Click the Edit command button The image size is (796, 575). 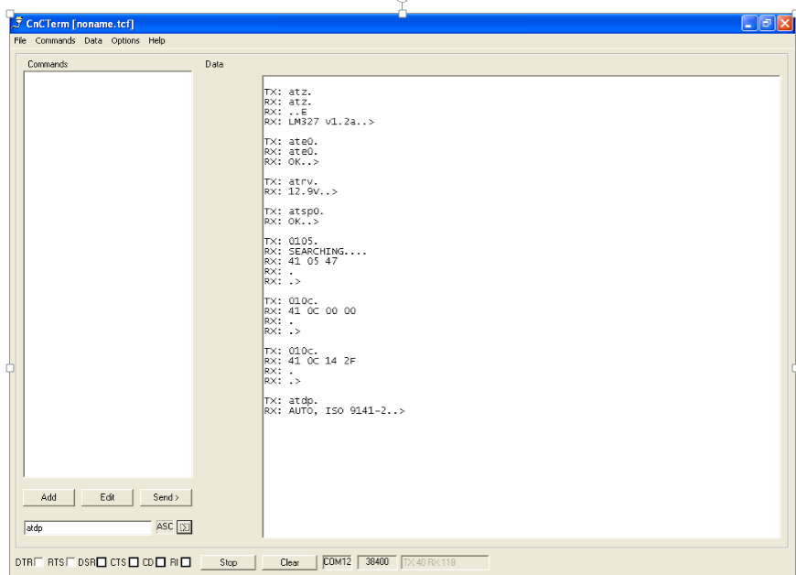[x=107, y=497]
